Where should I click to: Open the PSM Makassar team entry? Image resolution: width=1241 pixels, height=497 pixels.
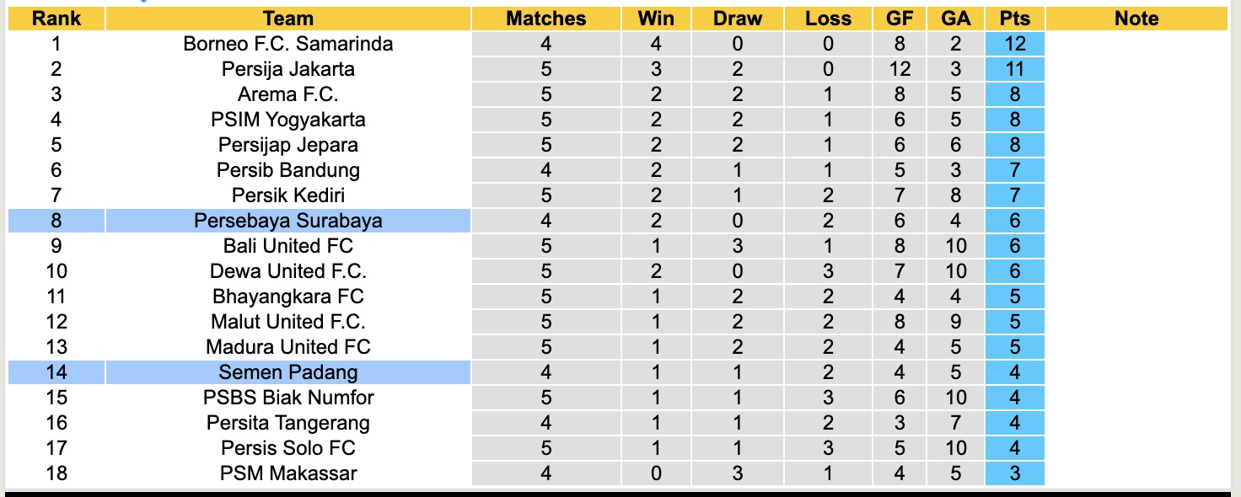(287, 473)
